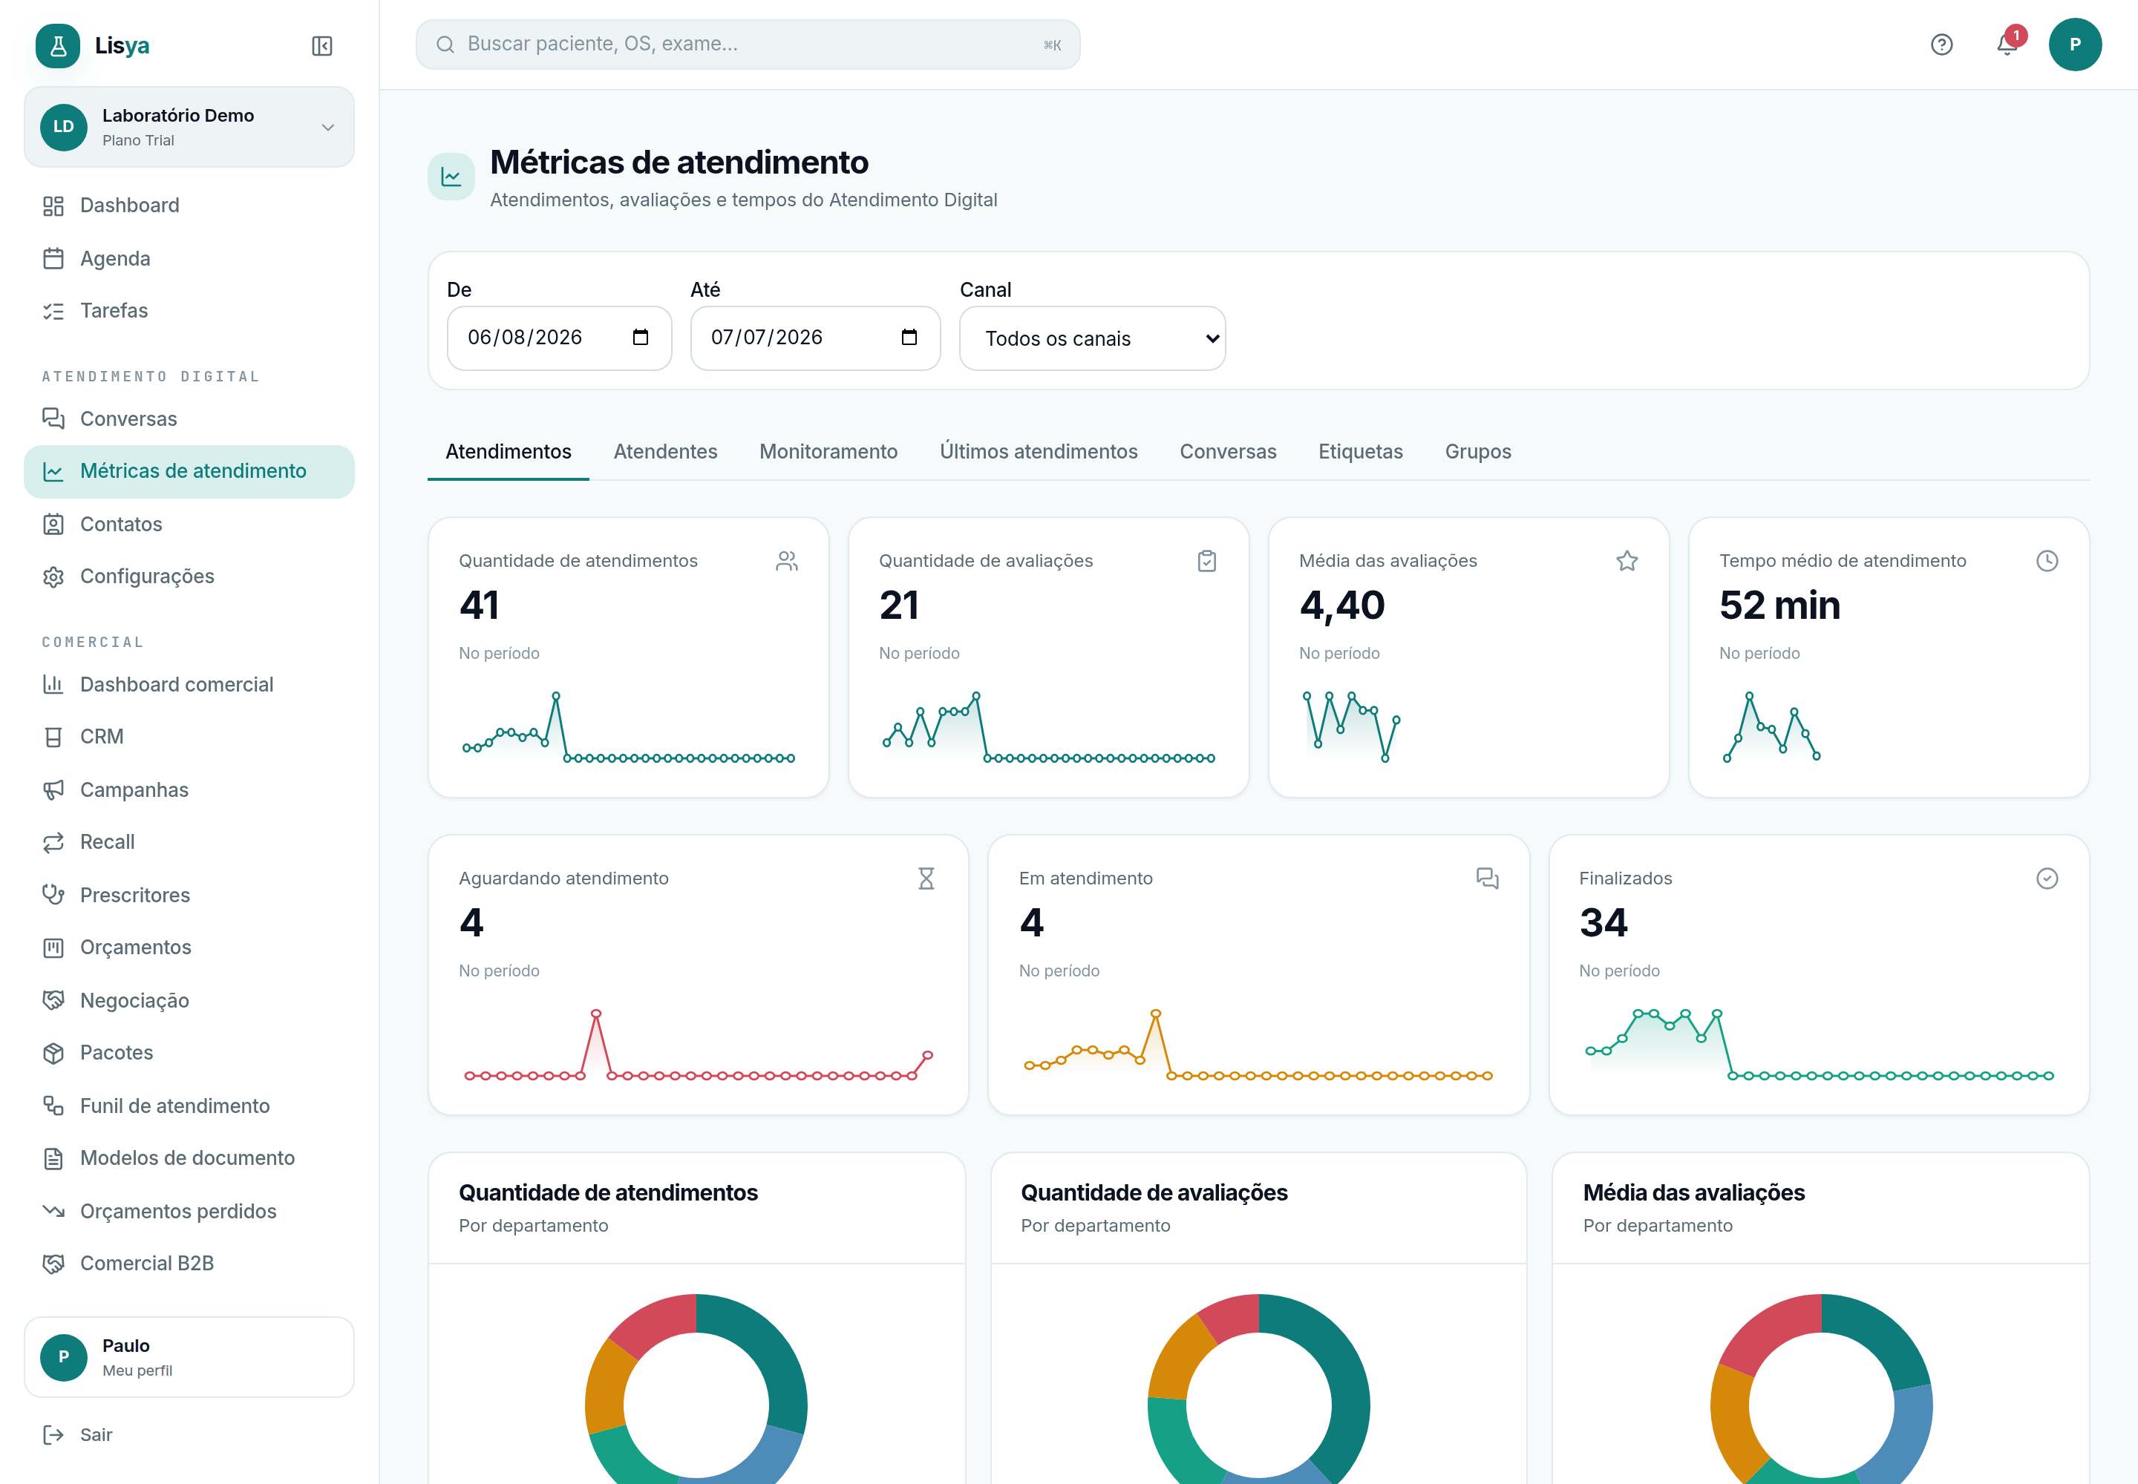Screen dimensions: 2138x1484
Task: Click the people icon on Quantidade de atendimentos card
Action: pos(786,561)
